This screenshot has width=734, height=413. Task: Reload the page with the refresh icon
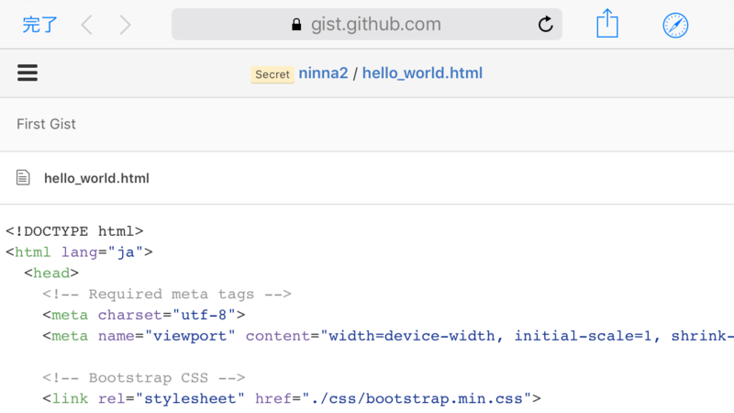[545, 24]
